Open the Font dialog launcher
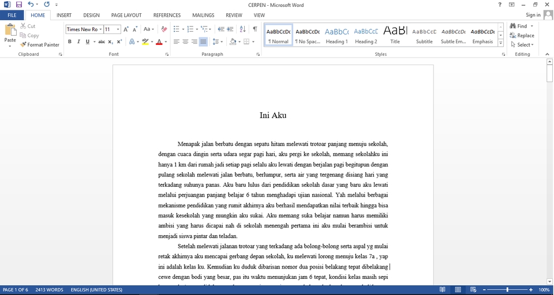 click(x=167, y=54)
